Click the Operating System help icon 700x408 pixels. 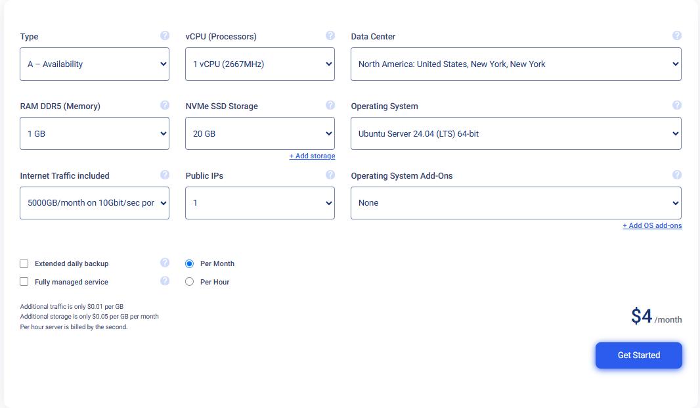(677, 105)
